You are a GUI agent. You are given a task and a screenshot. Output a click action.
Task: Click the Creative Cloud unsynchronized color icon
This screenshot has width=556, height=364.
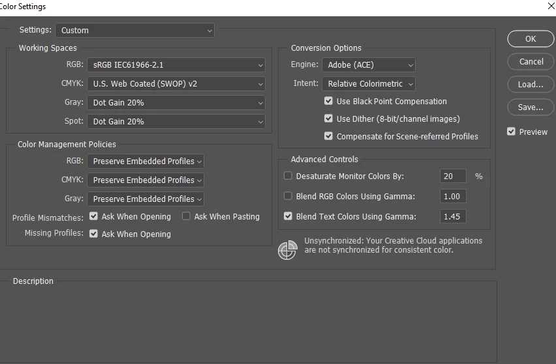[287, 250]
